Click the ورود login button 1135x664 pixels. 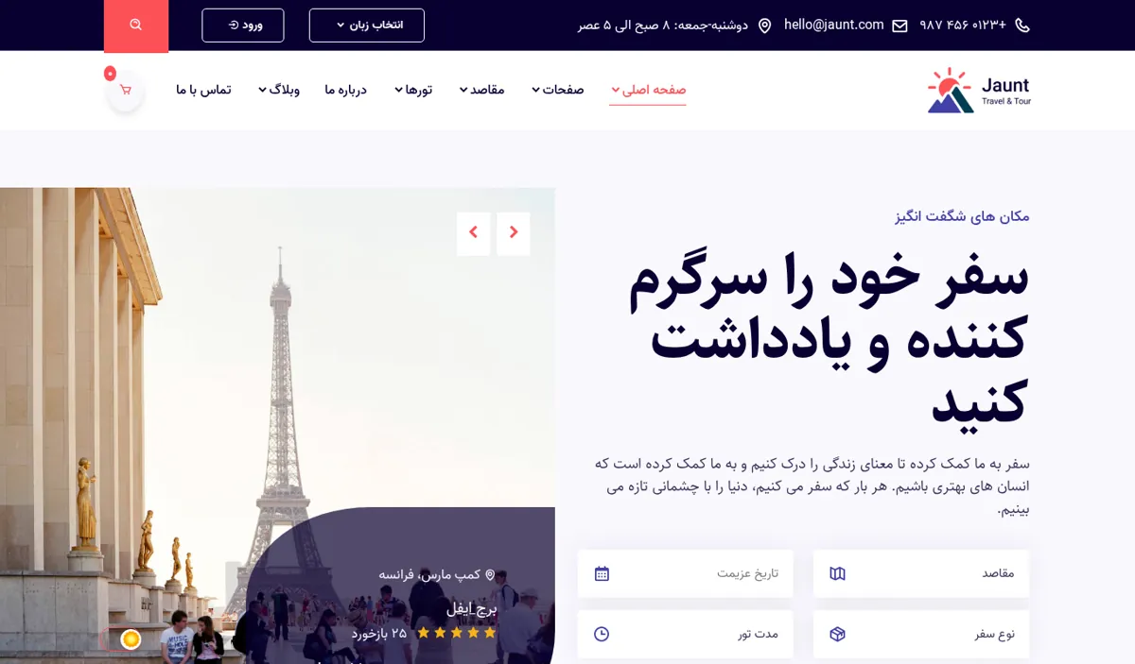click(243, 26)
